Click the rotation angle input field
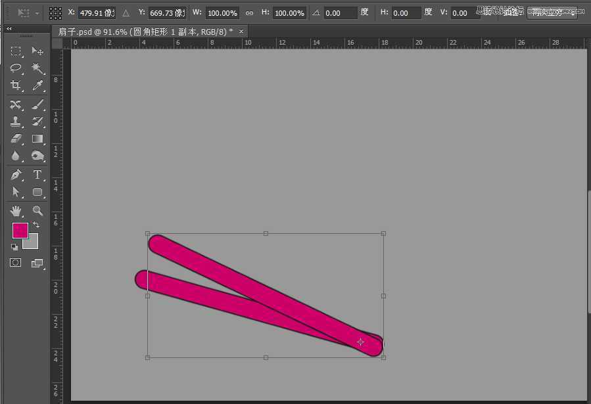Viewport: 591px width, 404px height. pos(341,13)
